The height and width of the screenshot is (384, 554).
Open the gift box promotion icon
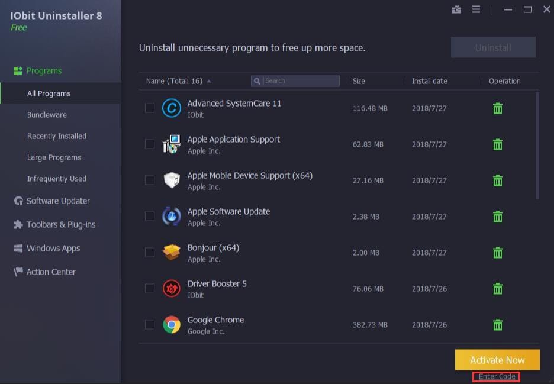456,9
